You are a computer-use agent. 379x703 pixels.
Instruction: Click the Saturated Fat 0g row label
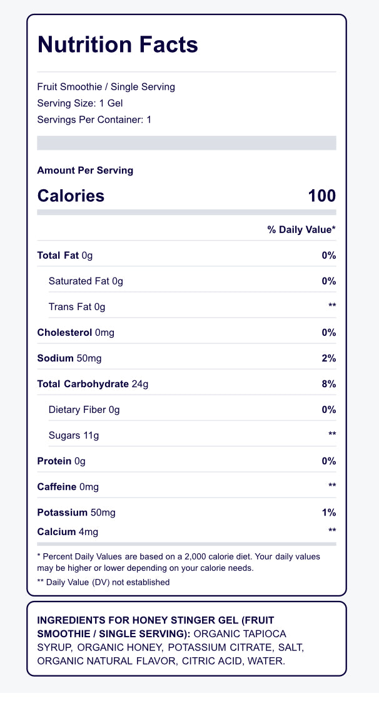pyautogui.click(x=86, y=281)
